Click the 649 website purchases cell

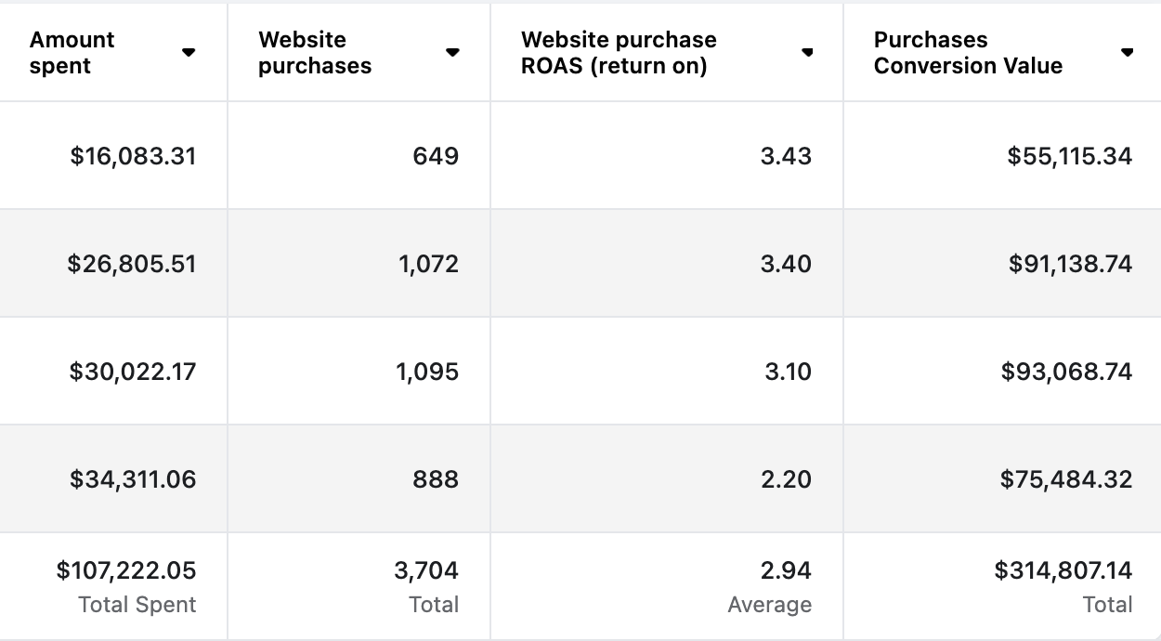(x=436, y=156)
